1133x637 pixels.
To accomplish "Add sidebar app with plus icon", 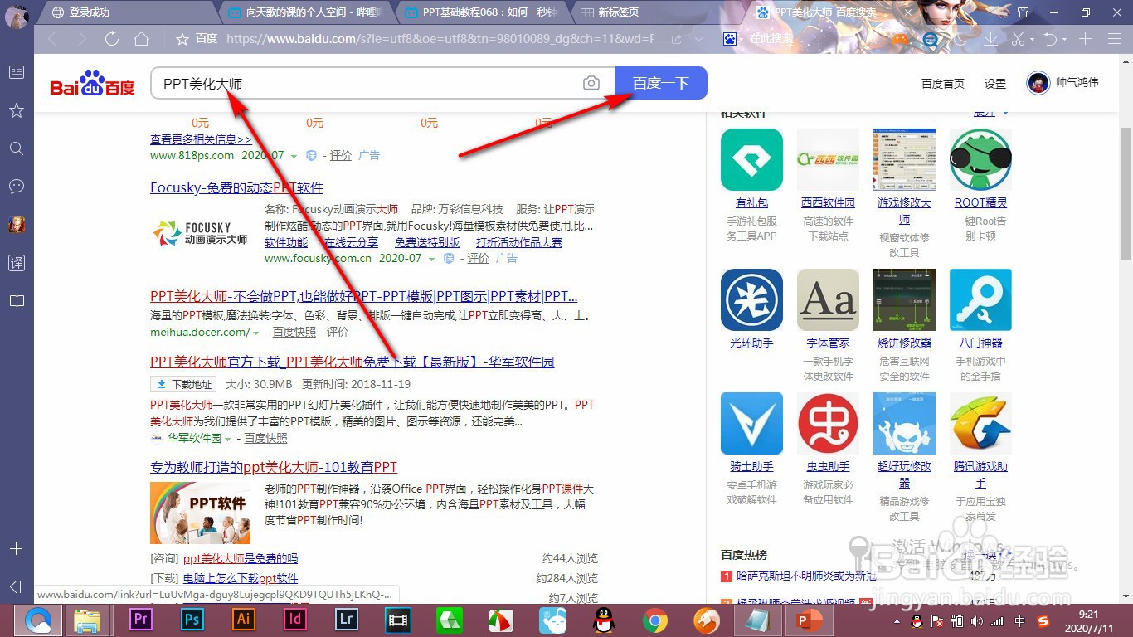I will point(16,549).
